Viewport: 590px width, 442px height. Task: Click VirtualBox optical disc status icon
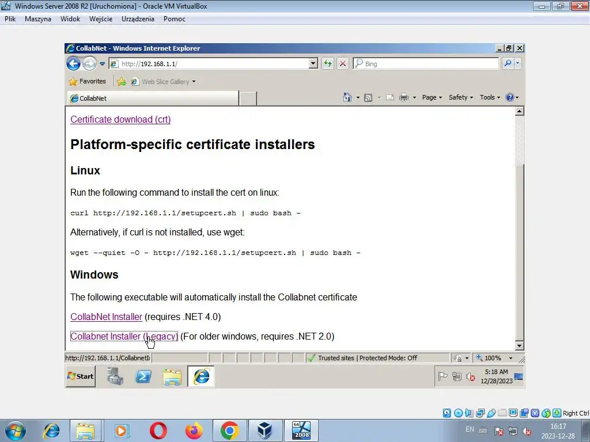point(458,413)
